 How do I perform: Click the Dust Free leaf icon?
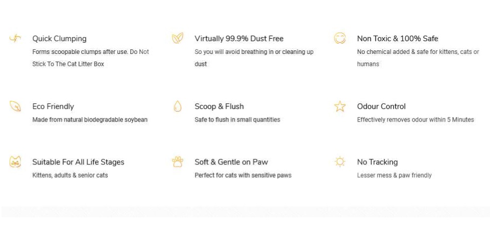tap(177, 38)
